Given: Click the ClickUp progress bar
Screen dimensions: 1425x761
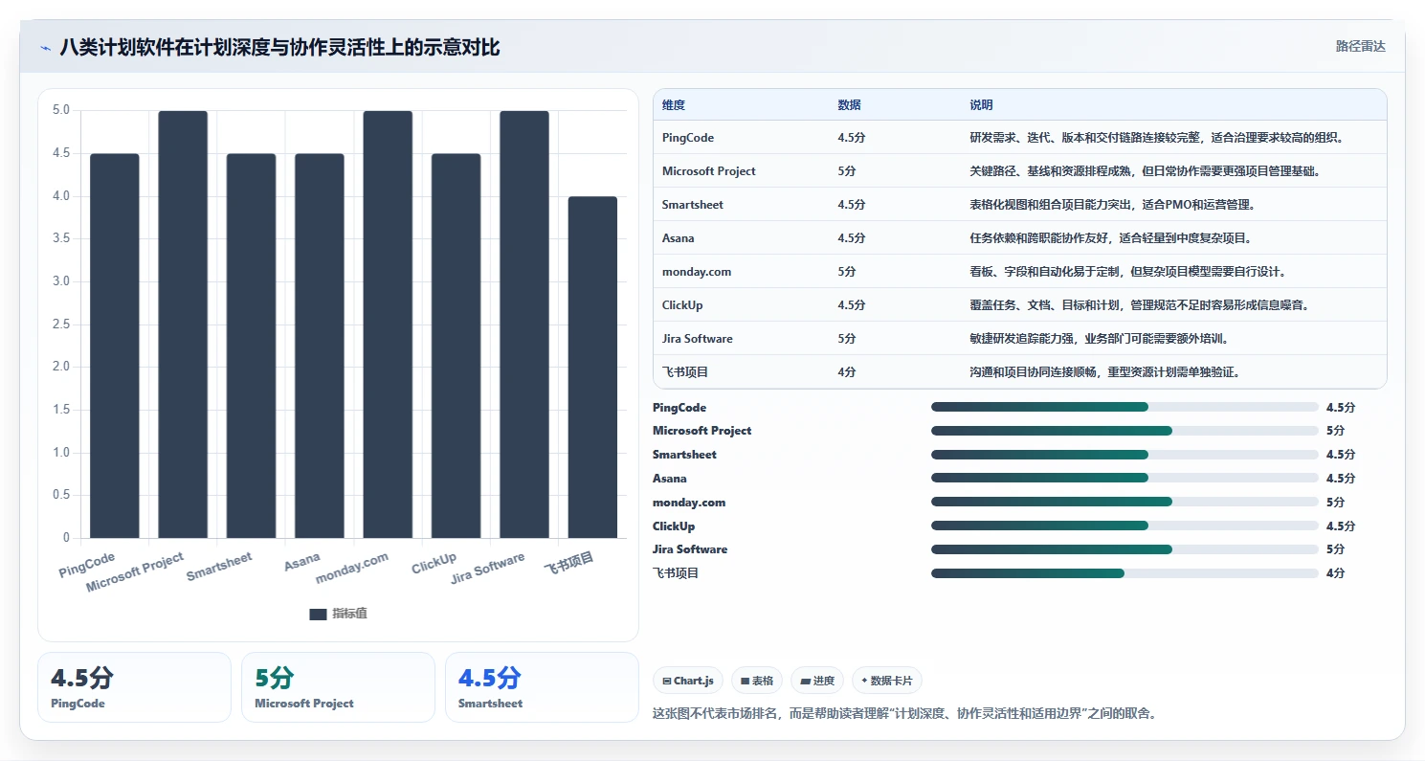Looking at the screenshot, I should (1124, 526).
